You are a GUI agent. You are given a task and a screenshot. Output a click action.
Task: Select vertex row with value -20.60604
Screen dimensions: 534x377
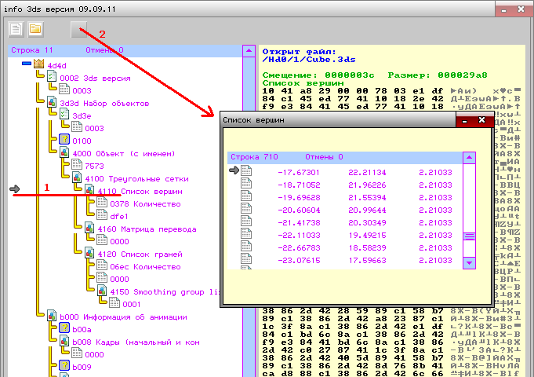(299, 210)
